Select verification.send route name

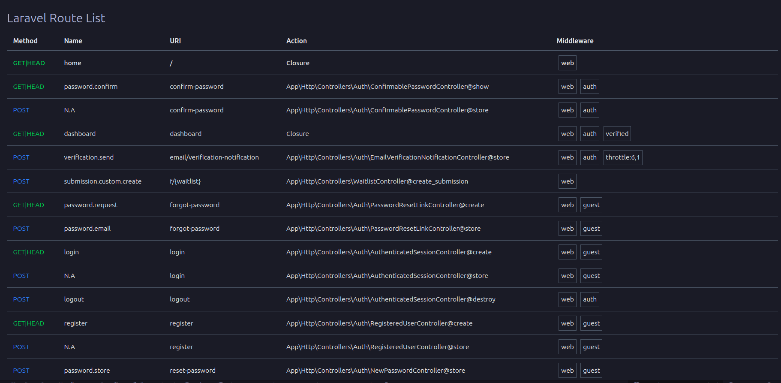tap(89, 157)
